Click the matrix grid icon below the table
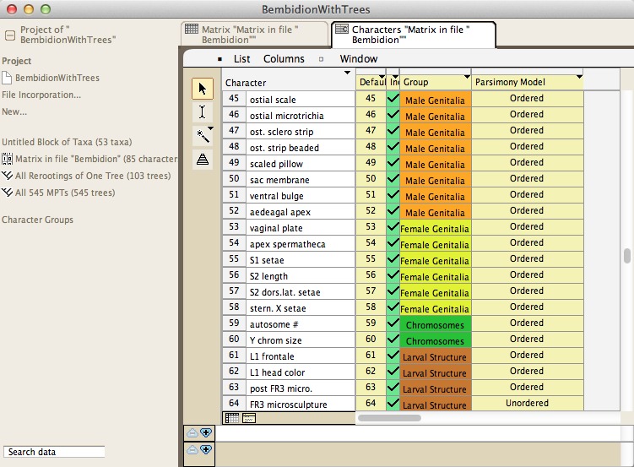Viewport: 634px width, 467px height. (x=230, y=418)
